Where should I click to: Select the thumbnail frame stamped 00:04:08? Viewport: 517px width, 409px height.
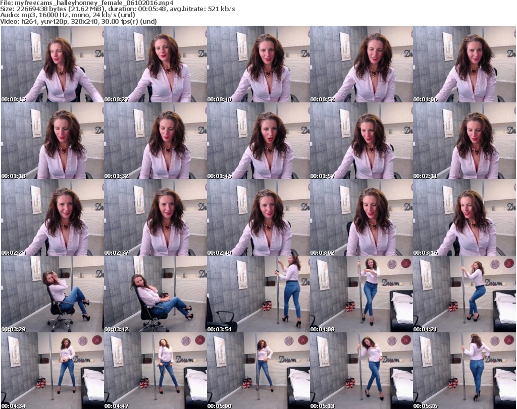[361, 294]
